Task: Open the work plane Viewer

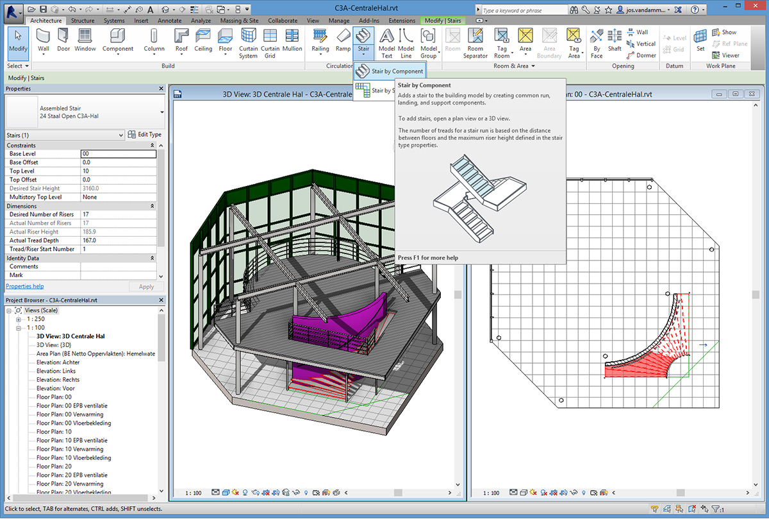Action: (725, 55)
